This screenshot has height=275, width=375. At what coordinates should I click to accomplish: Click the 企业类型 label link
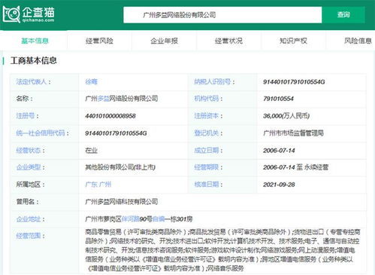[29, 167]
